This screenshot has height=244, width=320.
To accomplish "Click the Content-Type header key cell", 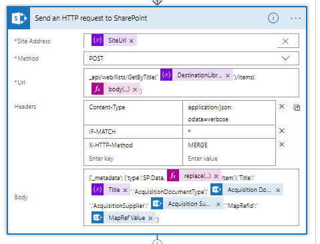I will (133, 113).
